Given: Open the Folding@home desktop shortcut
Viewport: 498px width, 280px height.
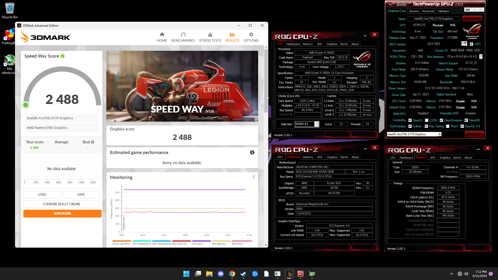Looking at the screenshot, I should pyautogui.click(x=9, y=37).
